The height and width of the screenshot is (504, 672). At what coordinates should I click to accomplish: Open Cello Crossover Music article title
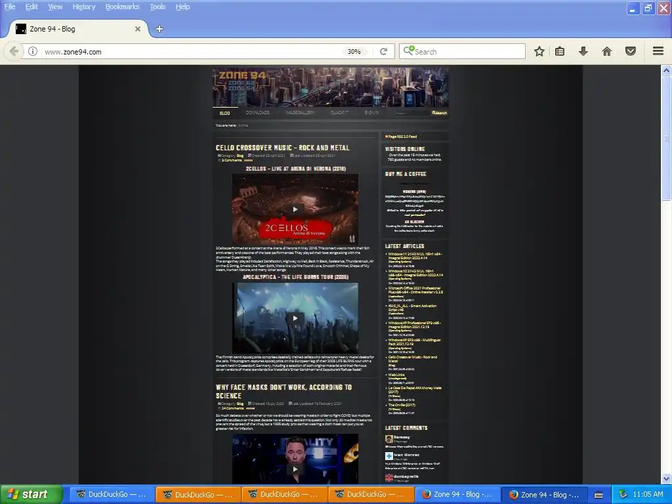282,148
